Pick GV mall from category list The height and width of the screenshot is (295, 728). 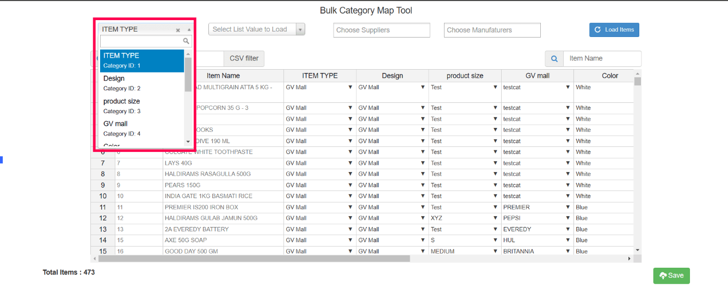pos(142,128)
